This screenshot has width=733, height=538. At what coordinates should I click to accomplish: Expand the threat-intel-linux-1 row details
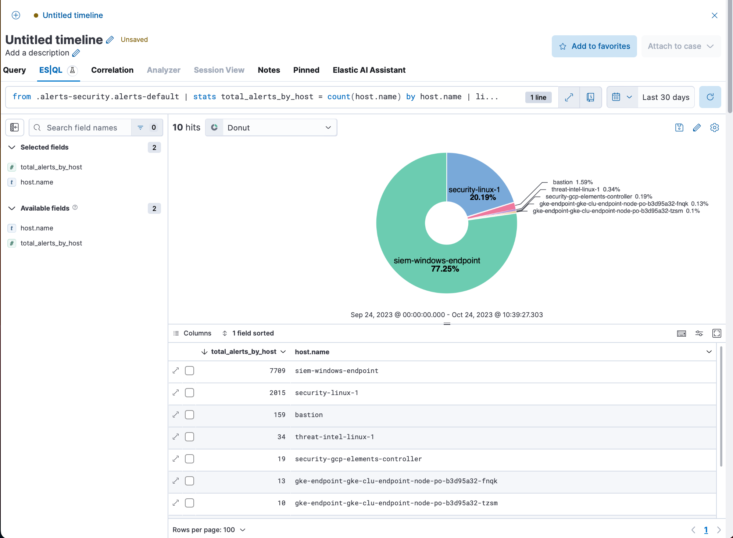click(176, 437)
